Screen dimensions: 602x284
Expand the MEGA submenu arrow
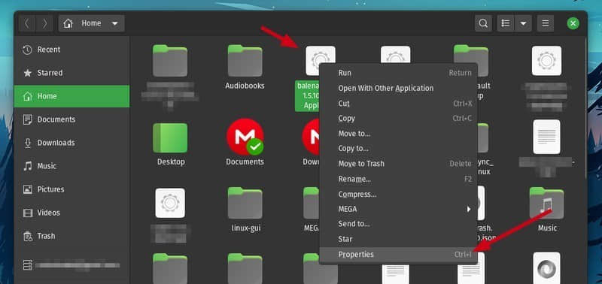468,209
